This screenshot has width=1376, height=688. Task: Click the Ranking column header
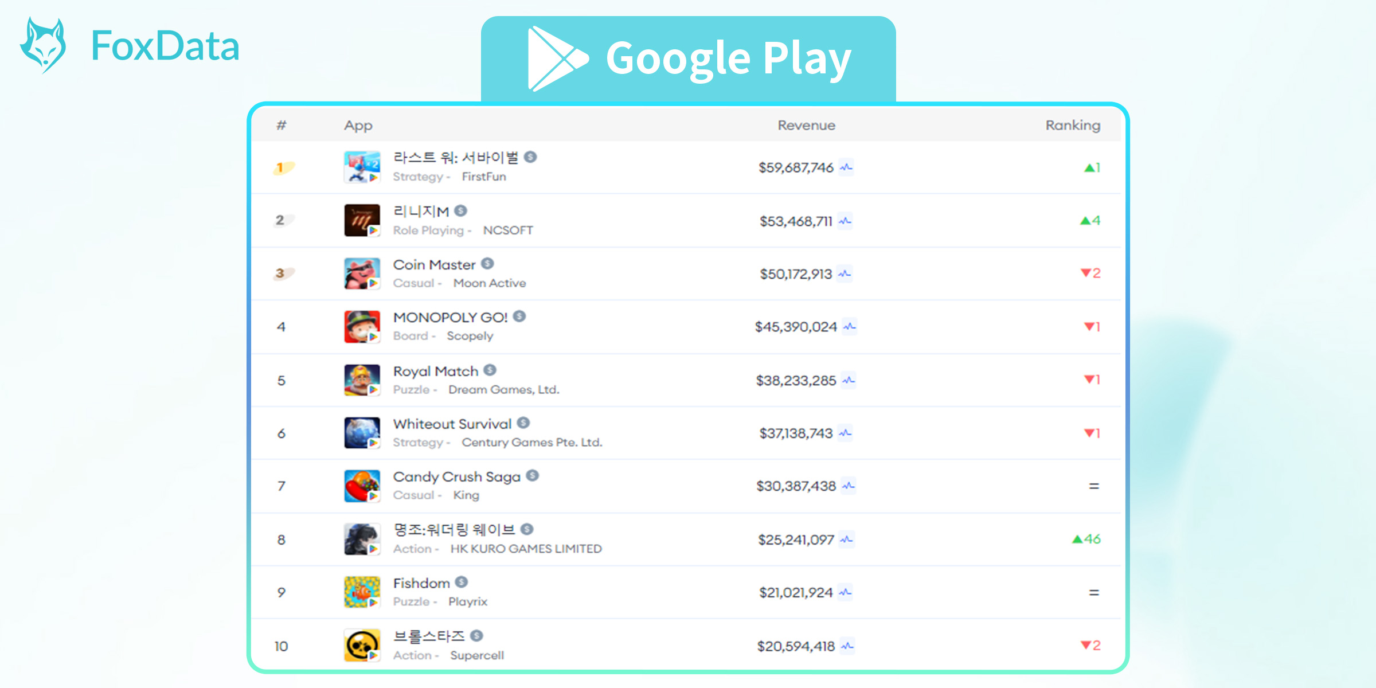(x=1073, y=125)
